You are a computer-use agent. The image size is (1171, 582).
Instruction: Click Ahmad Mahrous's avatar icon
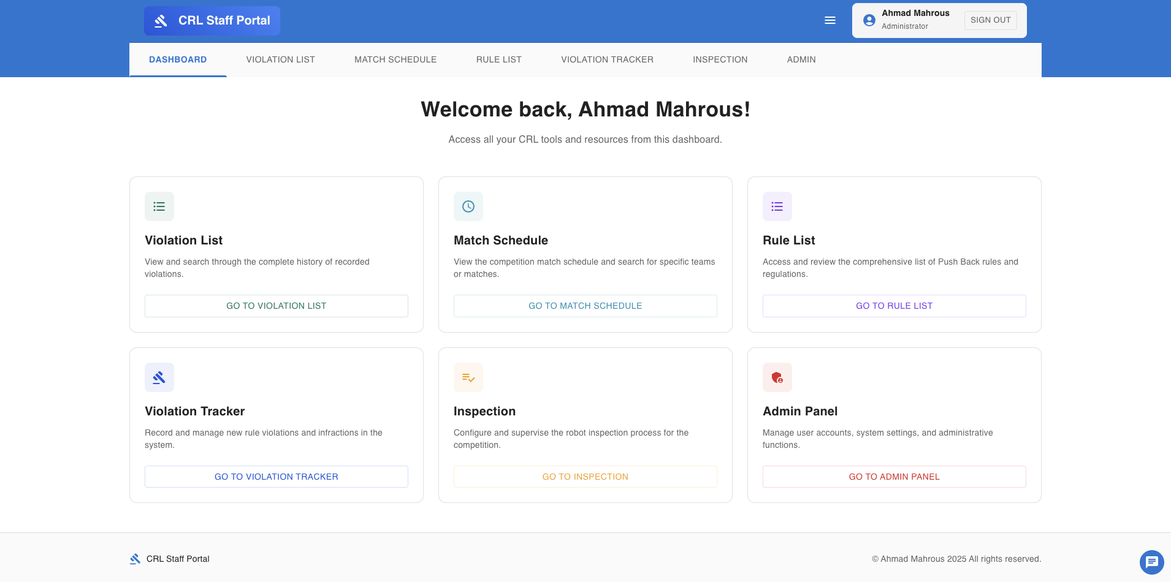click(x=868, y=20)
